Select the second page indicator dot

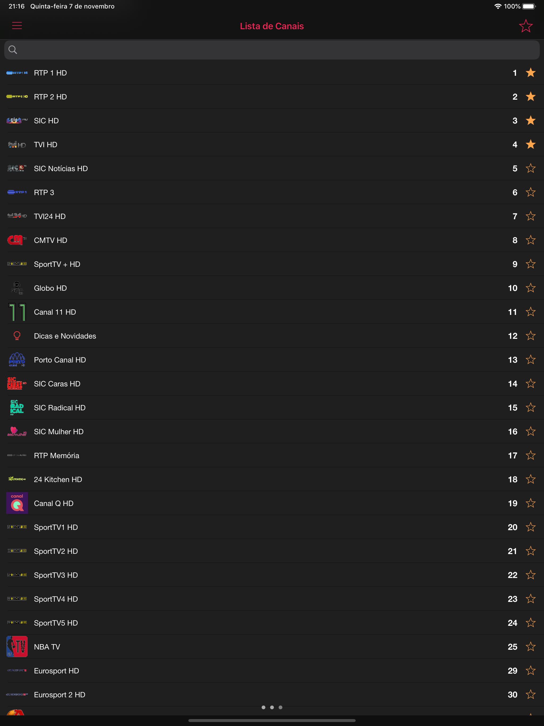point(272,707)
